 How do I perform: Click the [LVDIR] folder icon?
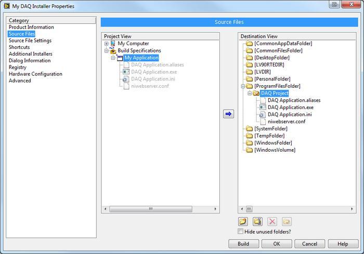[x=249, y=72]
